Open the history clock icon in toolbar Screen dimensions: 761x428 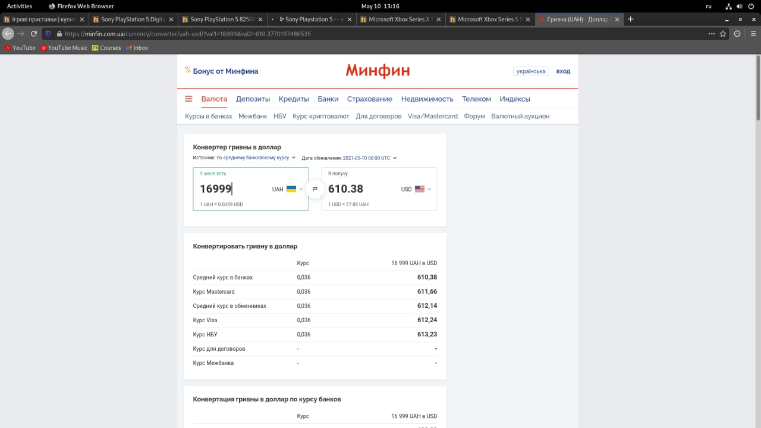coord(737,34)
